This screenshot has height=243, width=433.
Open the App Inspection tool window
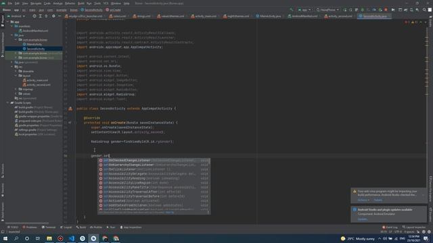(131, 227)
